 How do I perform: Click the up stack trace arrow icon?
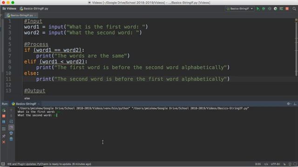click(x=11, y=110)
